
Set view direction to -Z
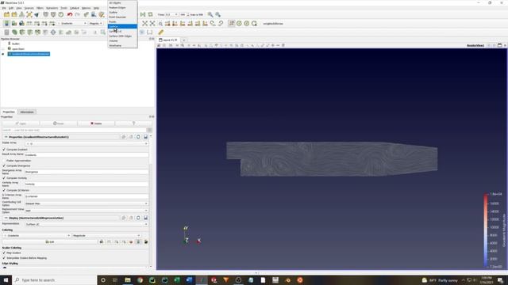tap(205, 23)
